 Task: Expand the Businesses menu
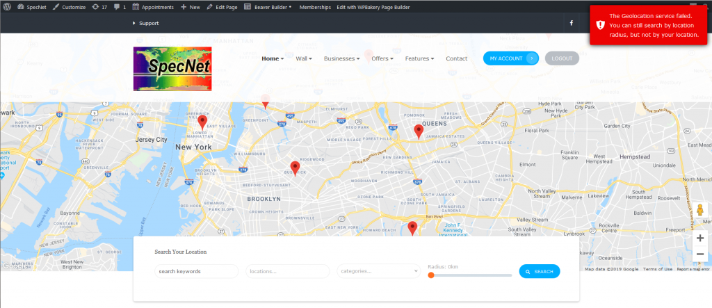[x=341, y=58]
